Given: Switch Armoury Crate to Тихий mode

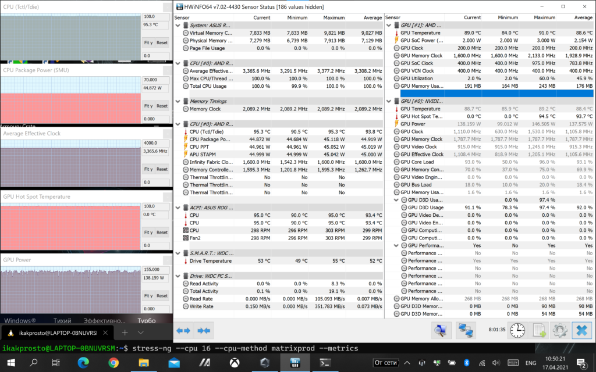Looking at the screenshot, I should point(62,321).
